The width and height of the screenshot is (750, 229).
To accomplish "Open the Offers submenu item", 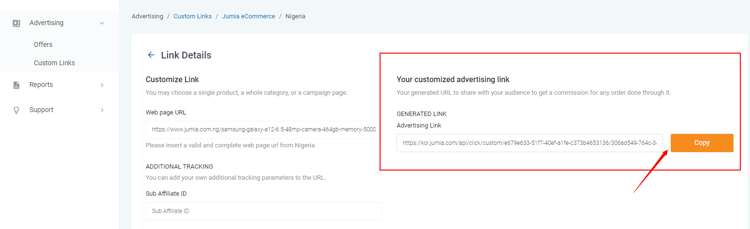I will [x=43, y=44].
